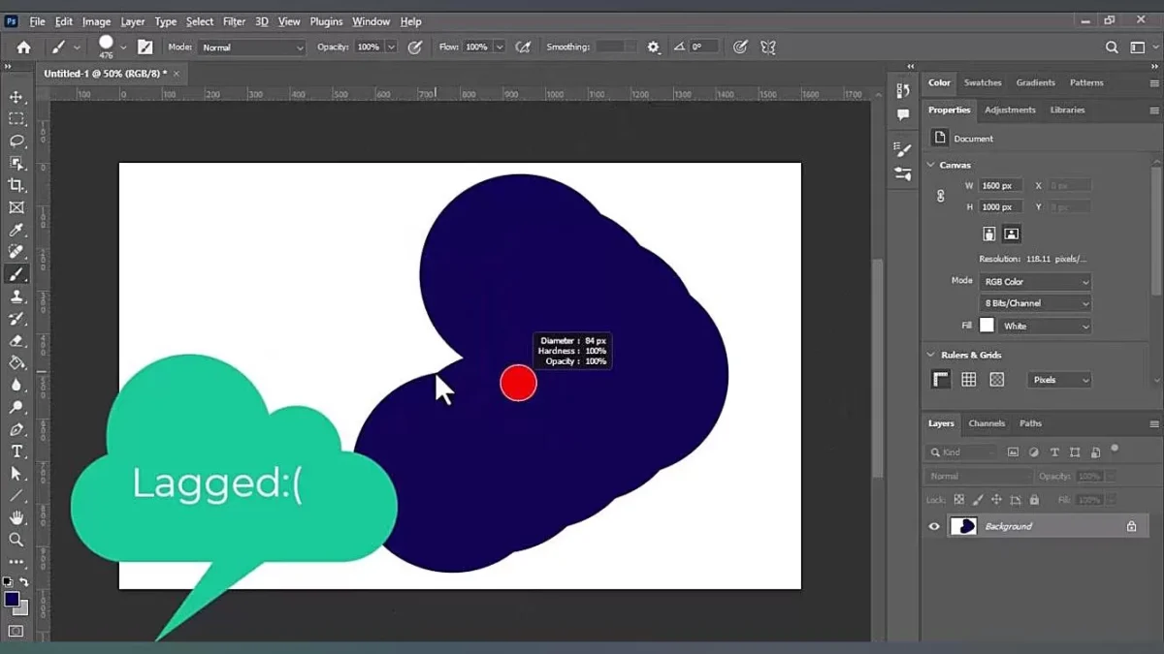Select the Zoom tool
The height and width of the screenshot is (654, 1164).
(16, 540)
